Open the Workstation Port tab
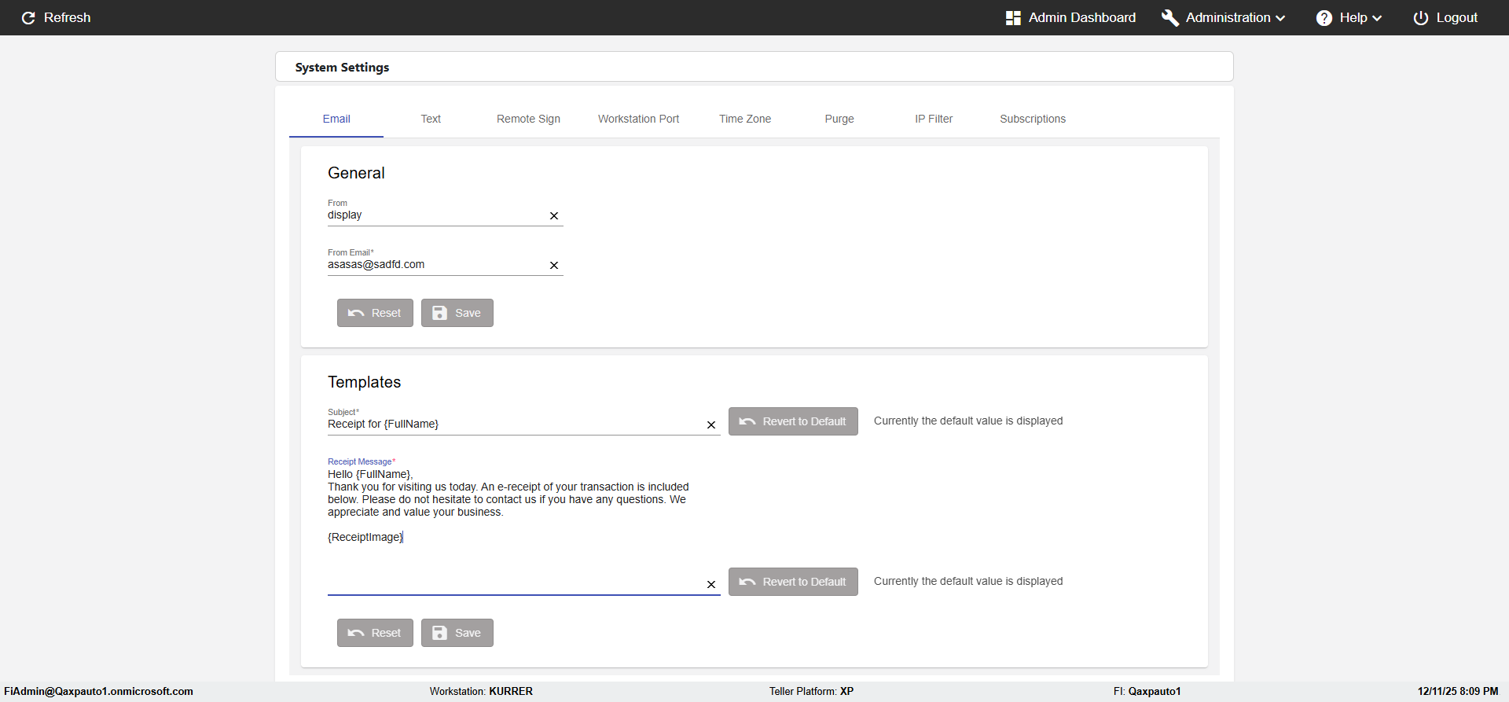1509x702 pixels. click(x=638, y=119)
